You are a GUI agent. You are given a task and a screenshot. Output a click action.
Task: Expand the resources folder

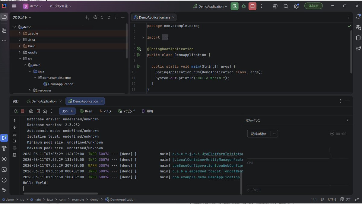(x=30, y=90)
